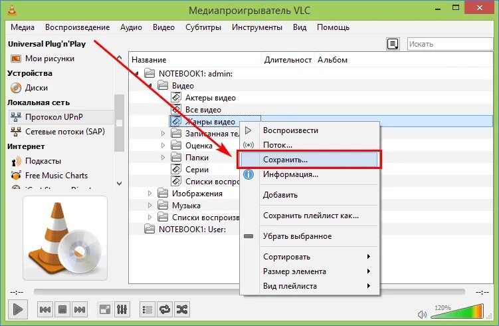Select the Все видео item

point(203,110)
